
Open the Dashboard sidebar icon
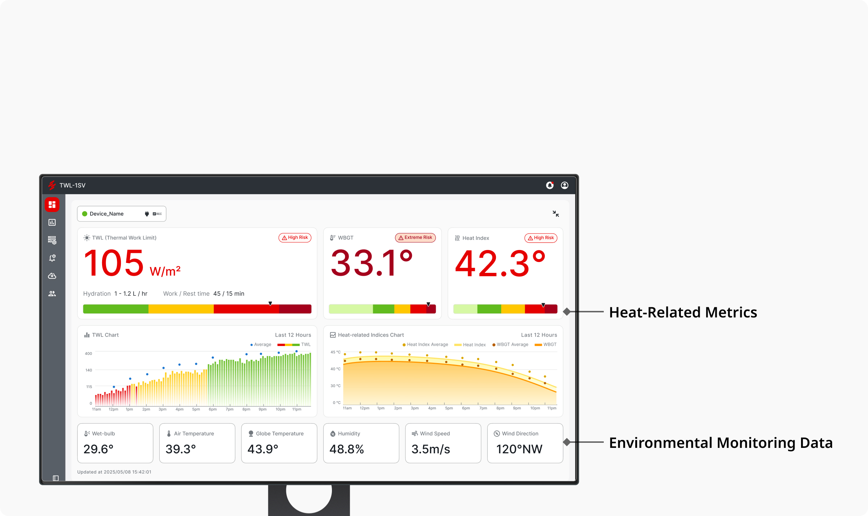click(52, 204)
